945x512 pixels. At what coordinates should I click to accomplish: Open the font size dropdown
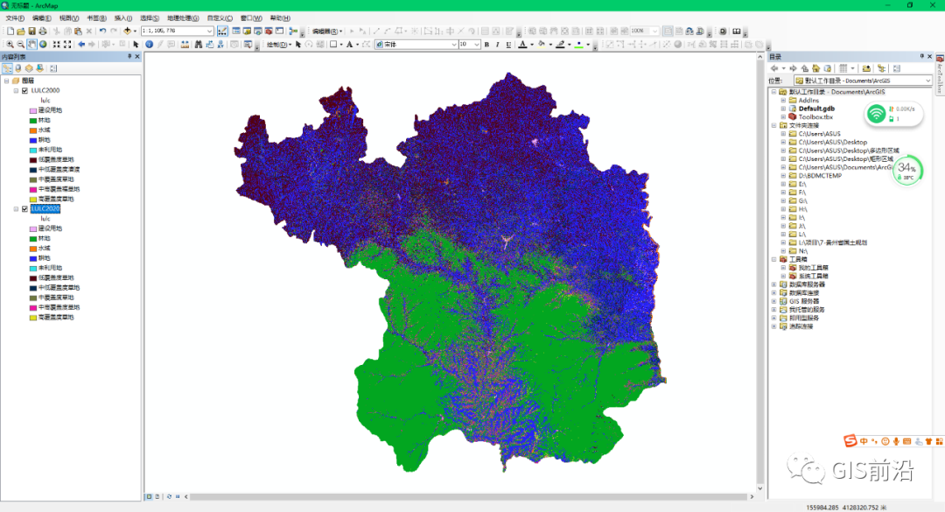pyautogui.click(x=476, y=44)
